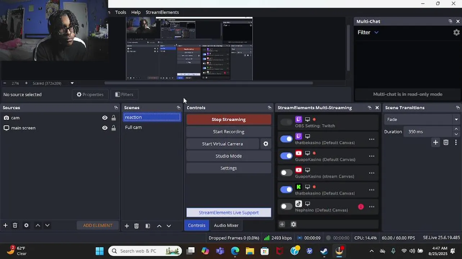Click Stop Streaming button
This screenshot has height=259, width=462.
(228, 119)
